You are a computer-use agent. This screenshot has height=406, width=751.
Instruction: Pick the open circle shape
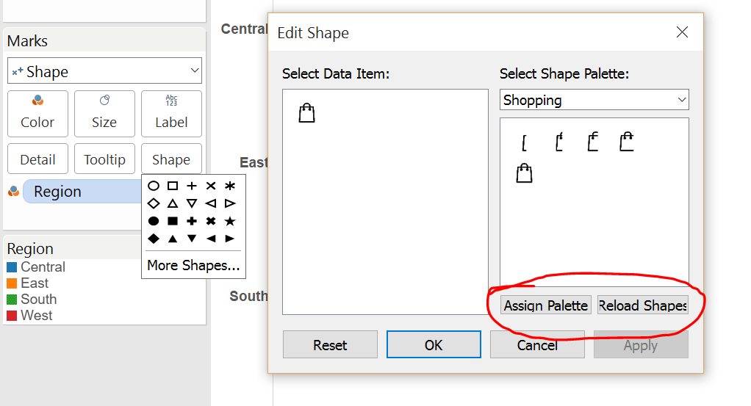pos(154,186)
